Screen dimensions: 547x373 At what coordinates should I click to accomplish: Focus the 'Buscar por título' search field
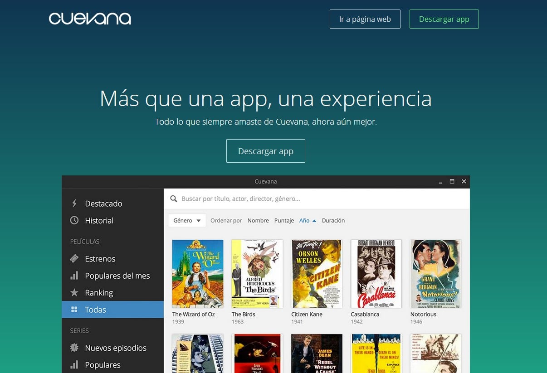[317, 199]
